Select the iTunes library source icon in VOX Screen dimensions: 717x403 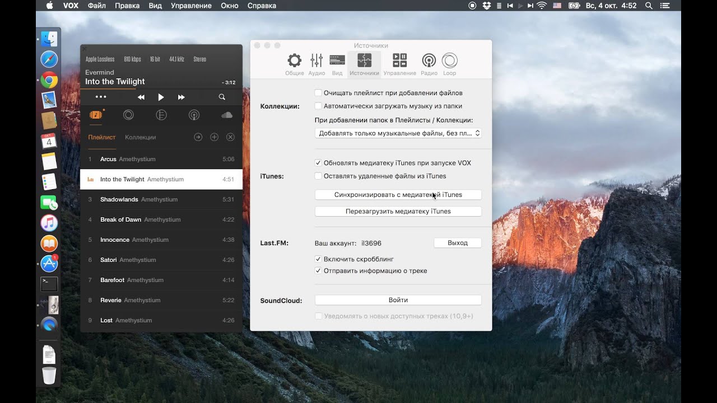161,115
